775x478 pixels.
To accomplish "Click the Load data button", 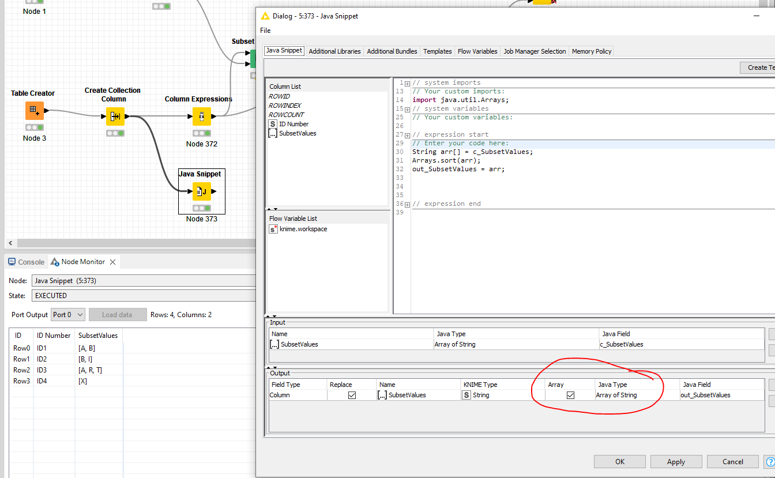I will pos(117,314).
